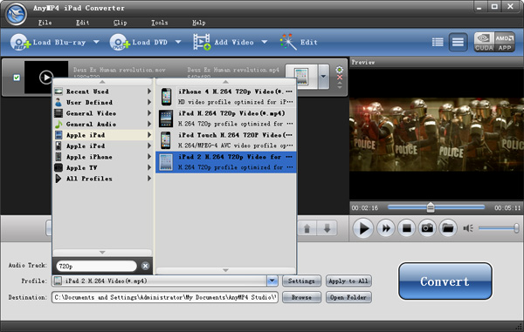Screen dimensions: 524x332
Task: Expand Recent Used category
Action: tap(103, 91)
